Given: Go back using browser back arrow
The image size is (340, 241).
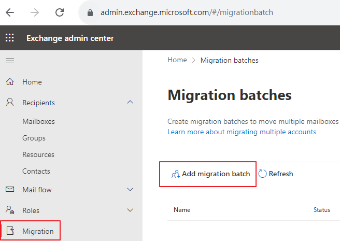Looking at the screenshot, I should (x=10, y=12).
